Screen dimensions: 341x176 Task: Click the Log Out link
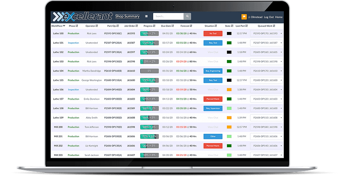(x=269, y=17)
